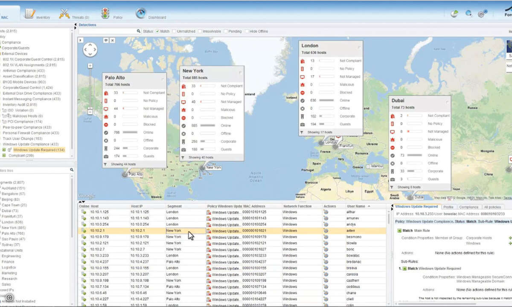Sort by MAC Address column header
Screen dimensions: 512x307
(x=262, y=206)
